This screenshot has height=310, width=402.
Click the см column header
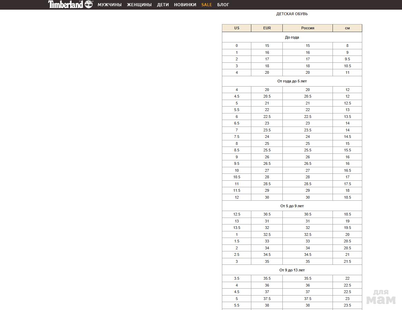tap(347, 28)
